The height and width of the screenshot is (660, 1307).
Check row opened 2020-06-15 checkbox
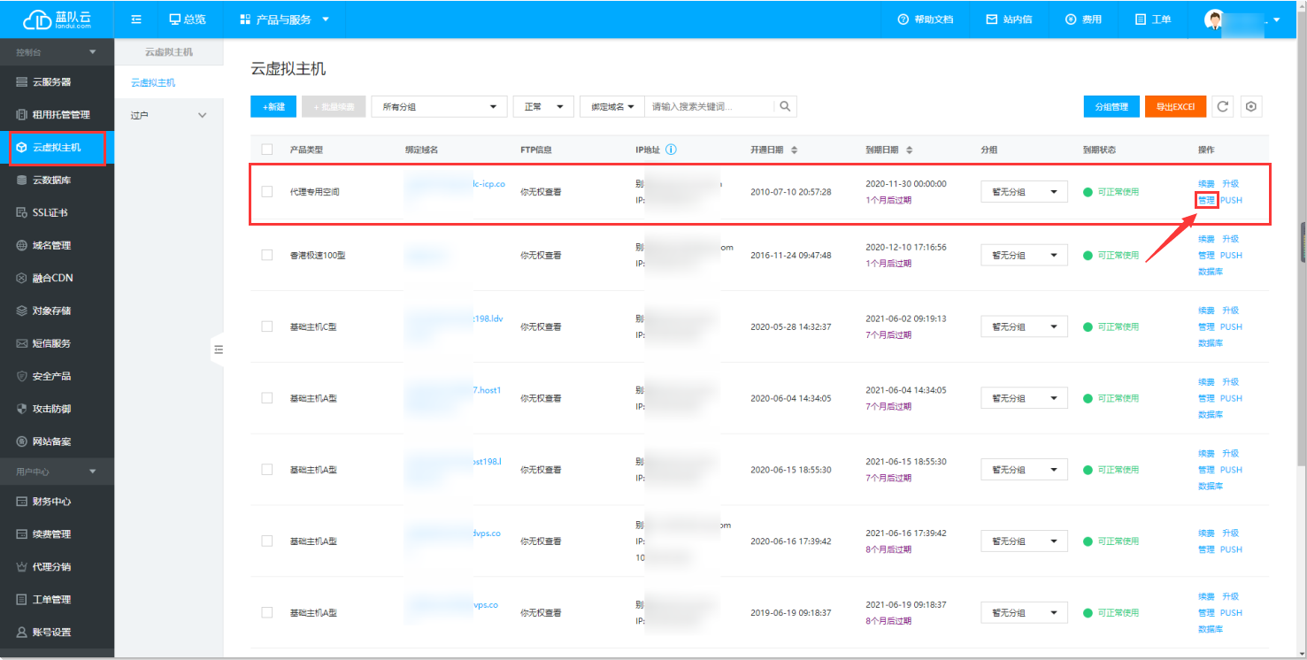267,470
